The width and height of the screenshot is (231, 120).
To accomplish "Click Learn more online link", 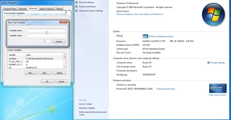I will point(218,95).
